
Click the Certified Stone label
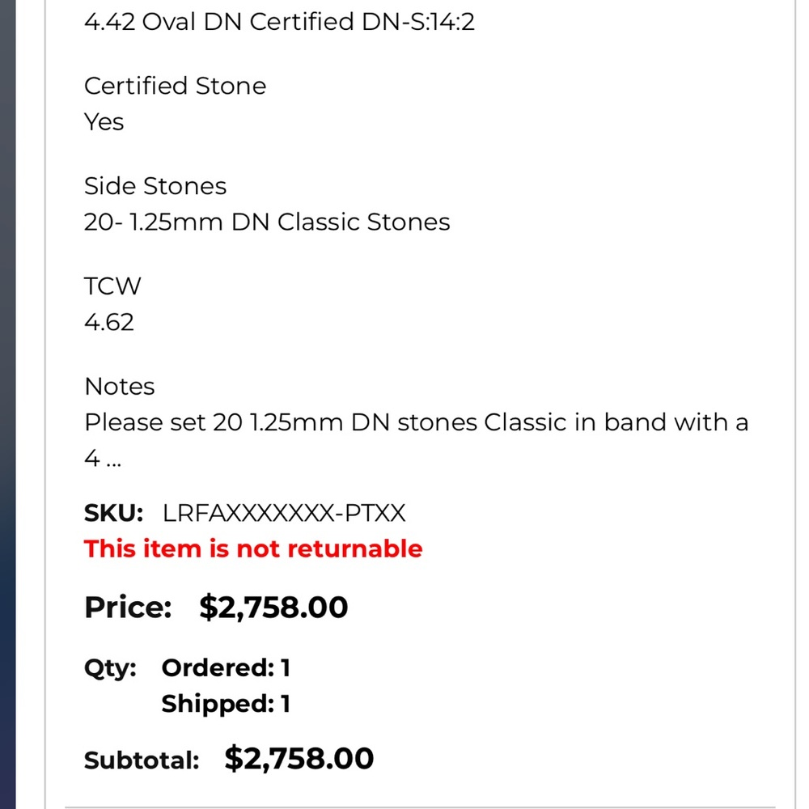(x=175, y=86)
